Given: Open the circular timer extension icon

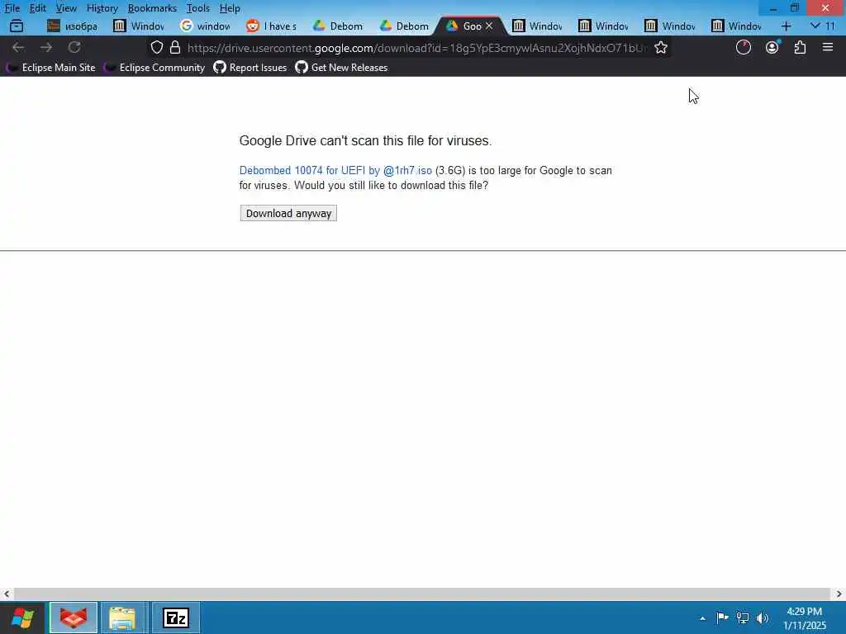Looking at the screenshot, I should coord(744,47).
